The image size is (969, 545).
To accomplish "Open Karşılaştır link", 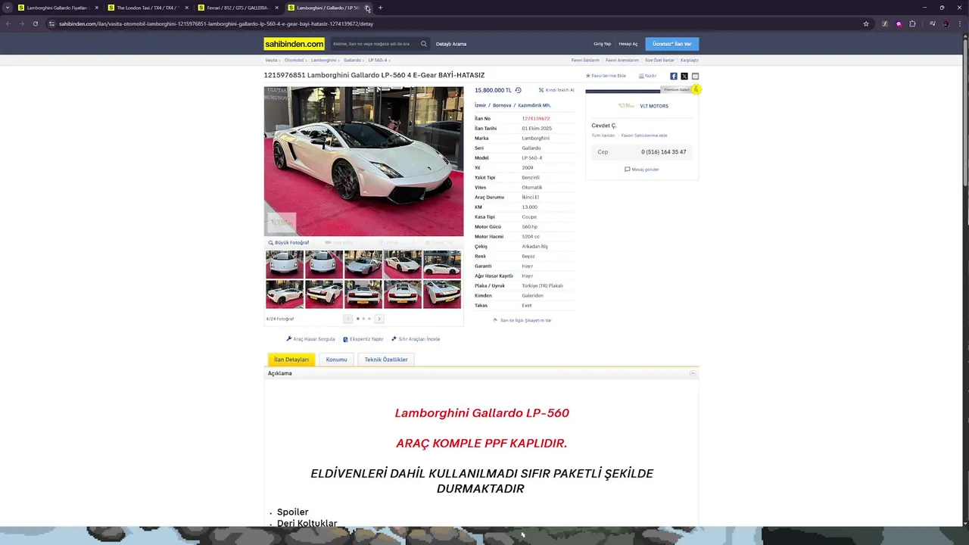I will coord(690,60).
